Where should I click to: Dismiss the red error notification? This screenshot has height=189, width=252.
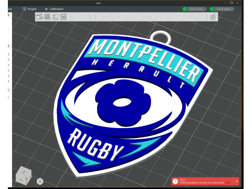pyautogui.click(x=237, y=181)
